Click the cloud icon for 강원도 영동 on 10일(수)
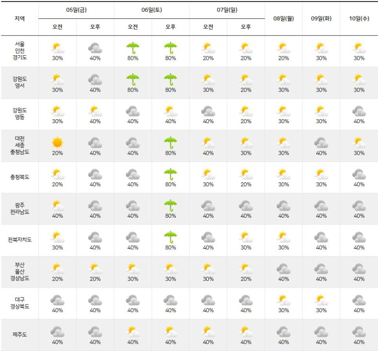Viewport: 378px width, 351px height. [359, 111]
